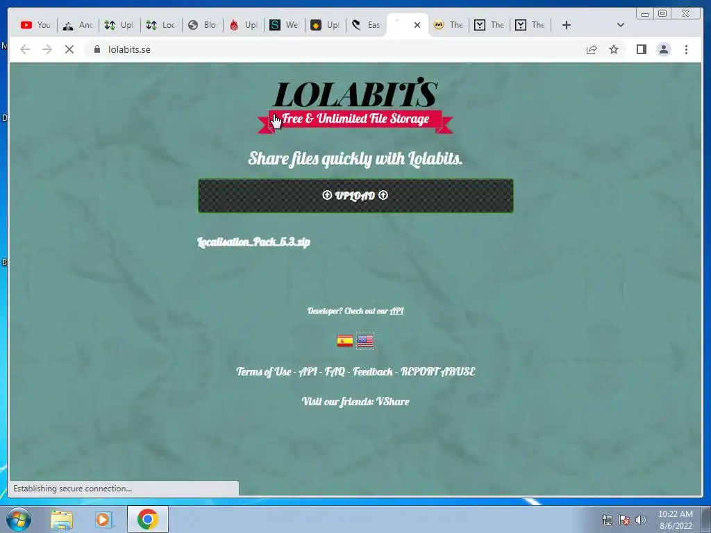Select the first 'Upl' tab after 'Anc'
Screen dimensions: 711x533
[x=119, y=25]
